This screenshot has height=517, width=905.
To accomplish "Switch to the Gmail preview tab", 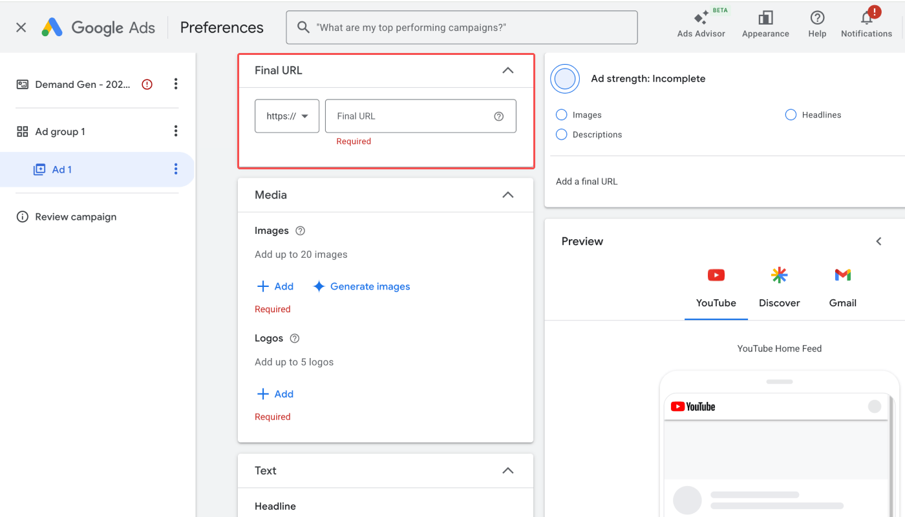I will click(x=843, y=288).
